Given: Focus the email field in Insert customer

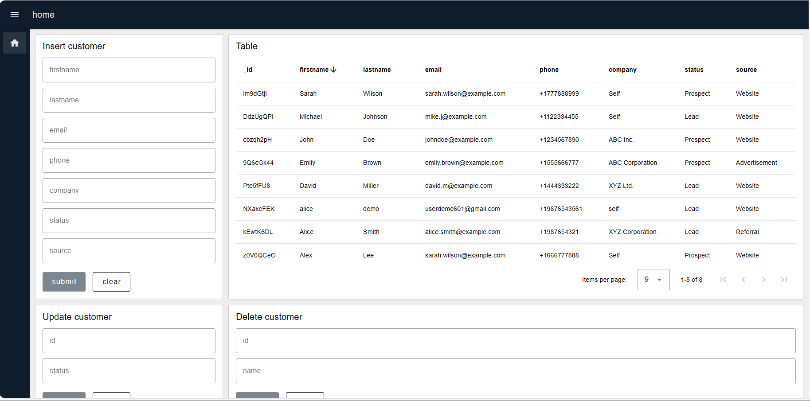Looking at the screenshot, I should [129, 130].
